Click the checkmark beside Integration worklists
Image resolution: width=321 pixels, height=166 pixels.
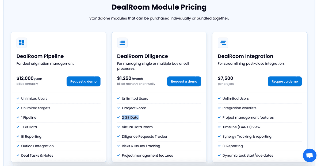point(219,108)
